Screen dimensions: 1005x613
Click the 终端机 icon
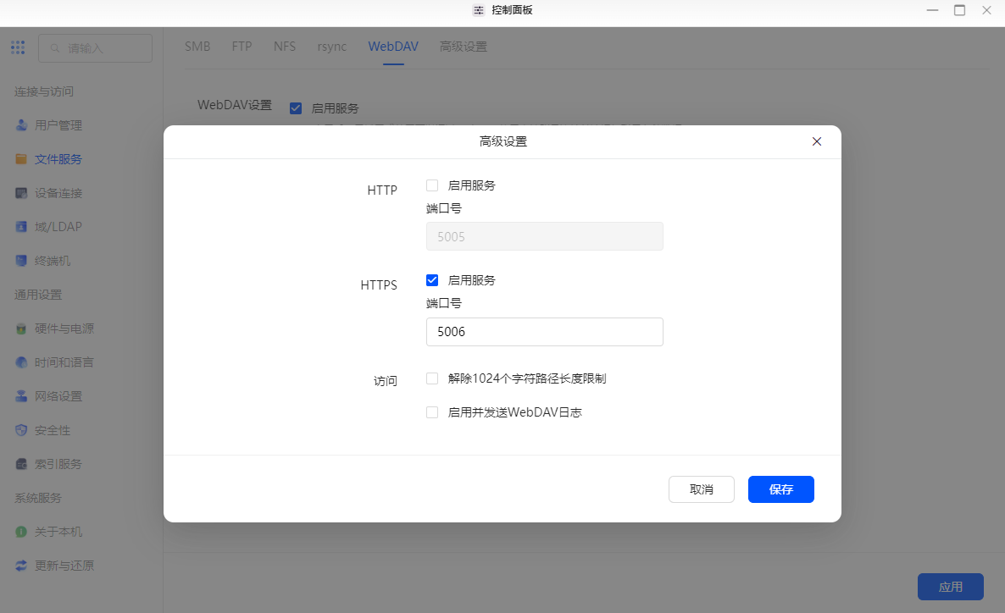(21, 261)
